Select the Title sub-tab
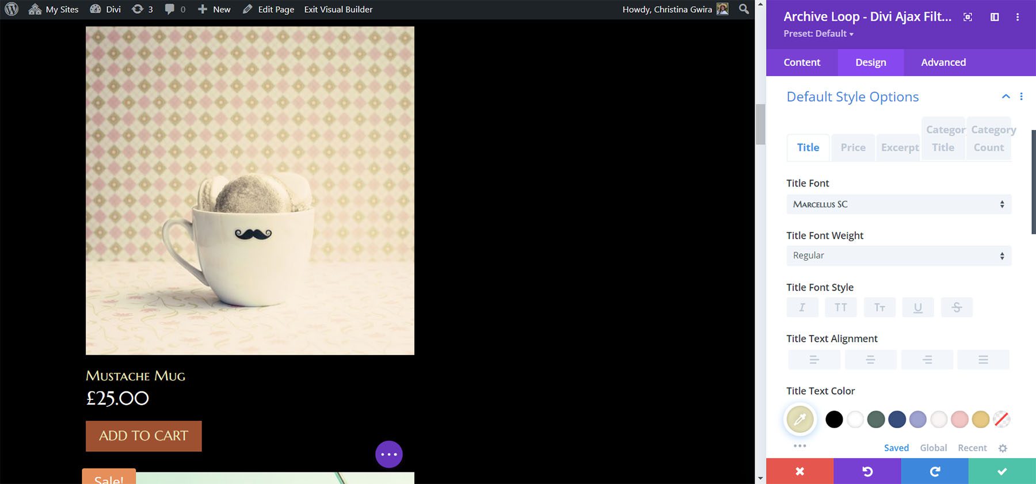The width and height of the screenshot is (1036, 484). tap(808, 147)
